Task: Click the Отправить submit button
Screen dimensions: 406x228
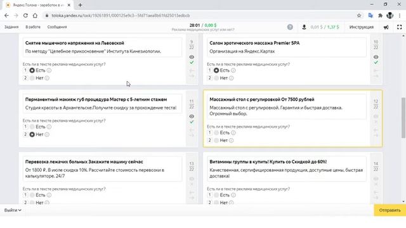Action: [390, 210]
